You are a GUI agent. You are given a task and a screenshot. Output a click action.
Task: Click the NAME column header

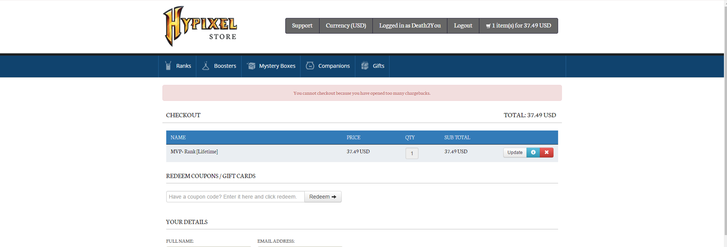(178, 138)
